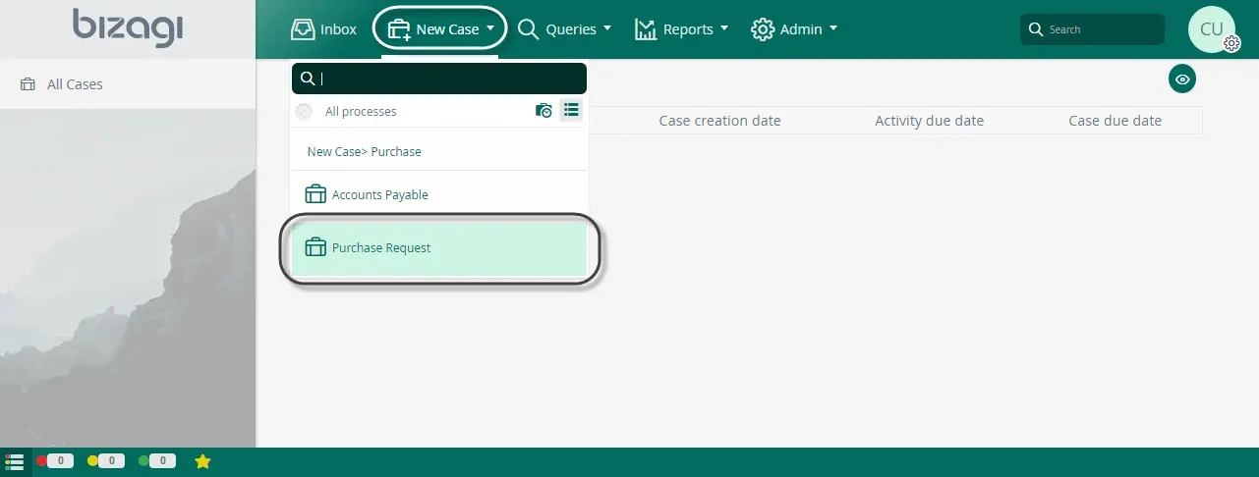Image resolution: width=1259 pixels, height=477 pixels.
Task: Click the case list icon in status bar
Action: point(15,461)
